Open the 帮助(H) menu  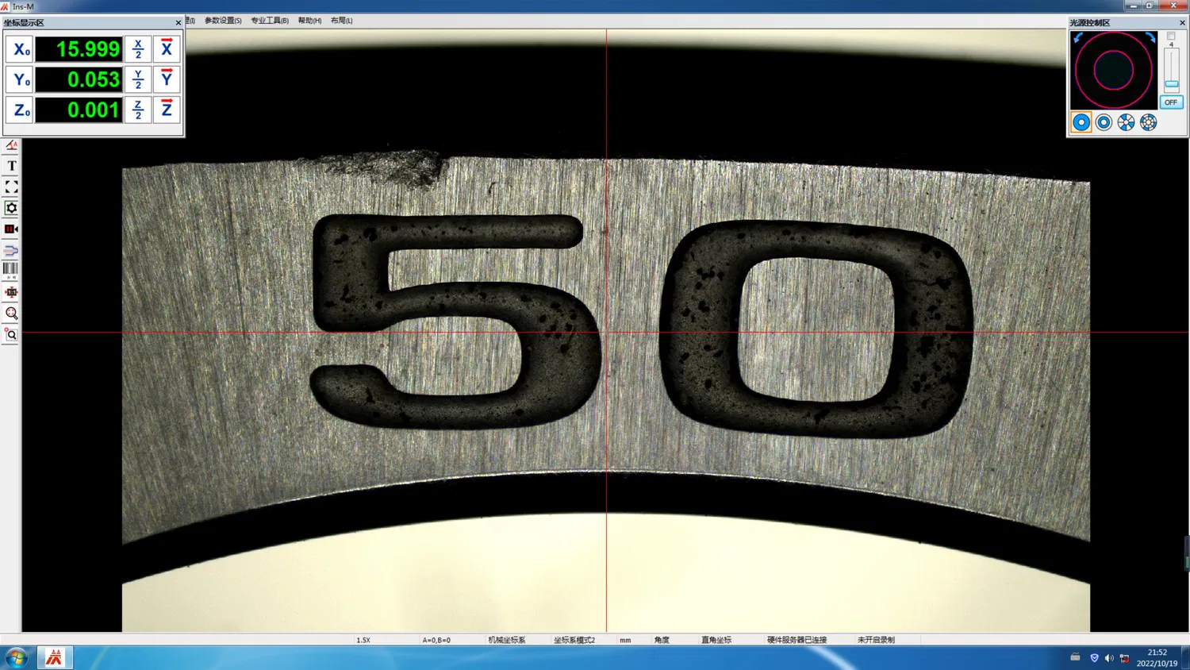(309, 21)
